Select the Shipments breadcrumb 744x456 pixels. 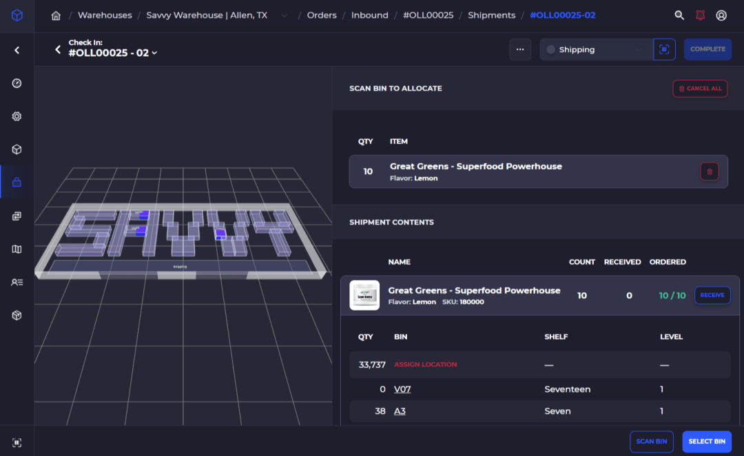tap(492, 15)
